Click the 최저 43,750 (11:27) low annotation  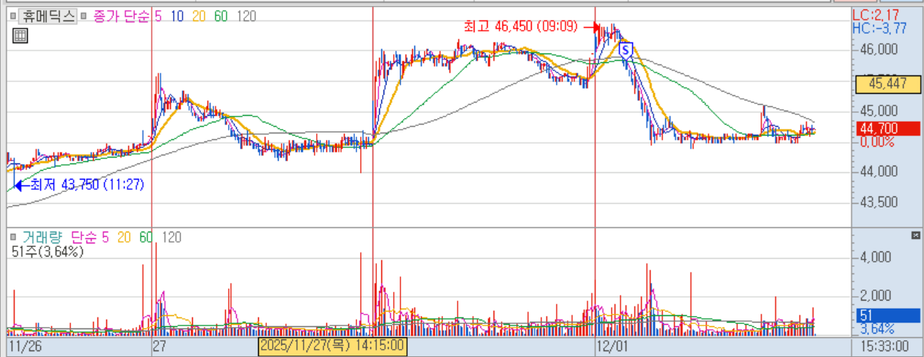coord(87,185)
